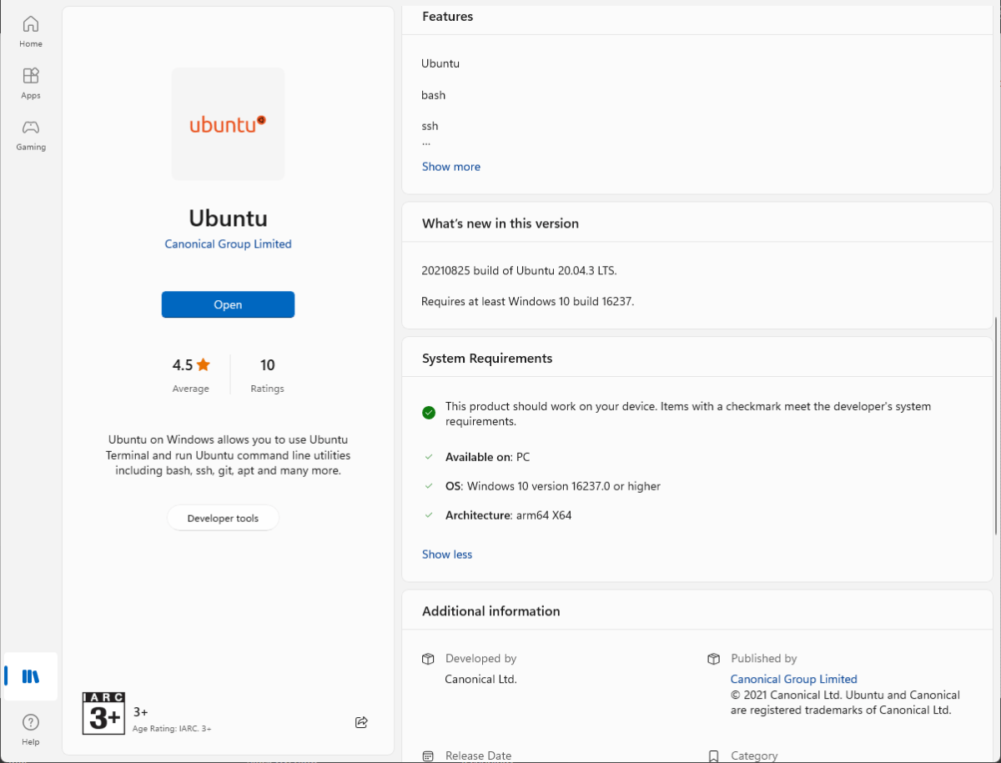Click the IARC 3+ rating badge

(x=104, y=714)
